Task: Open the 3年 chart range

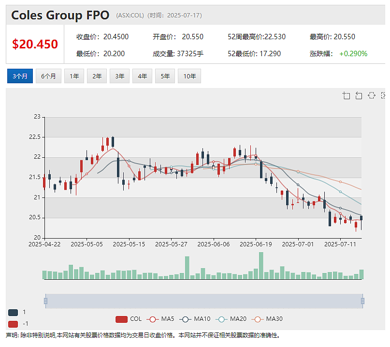Action: click(120, 76)
